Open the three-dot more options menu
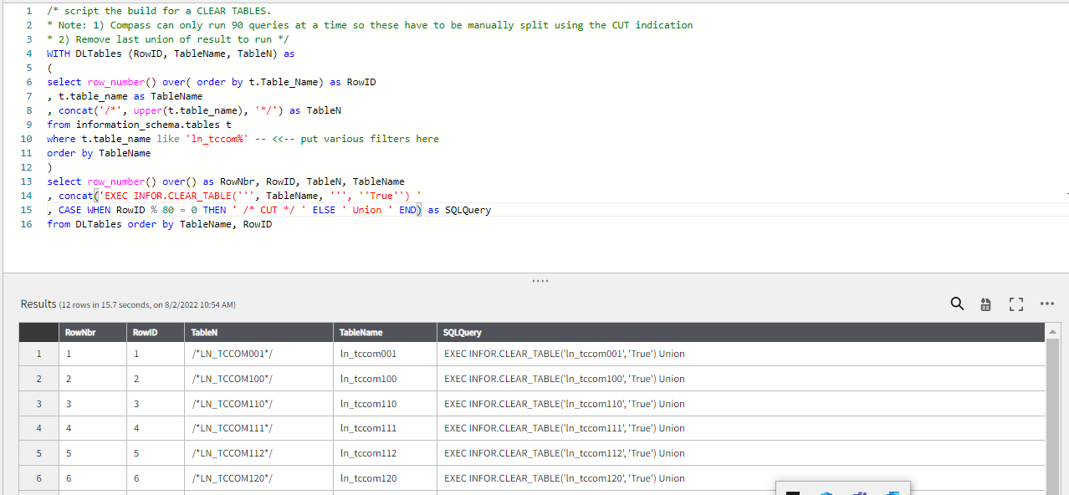This screenshot has width=1069, height=495. (1046, 304)
